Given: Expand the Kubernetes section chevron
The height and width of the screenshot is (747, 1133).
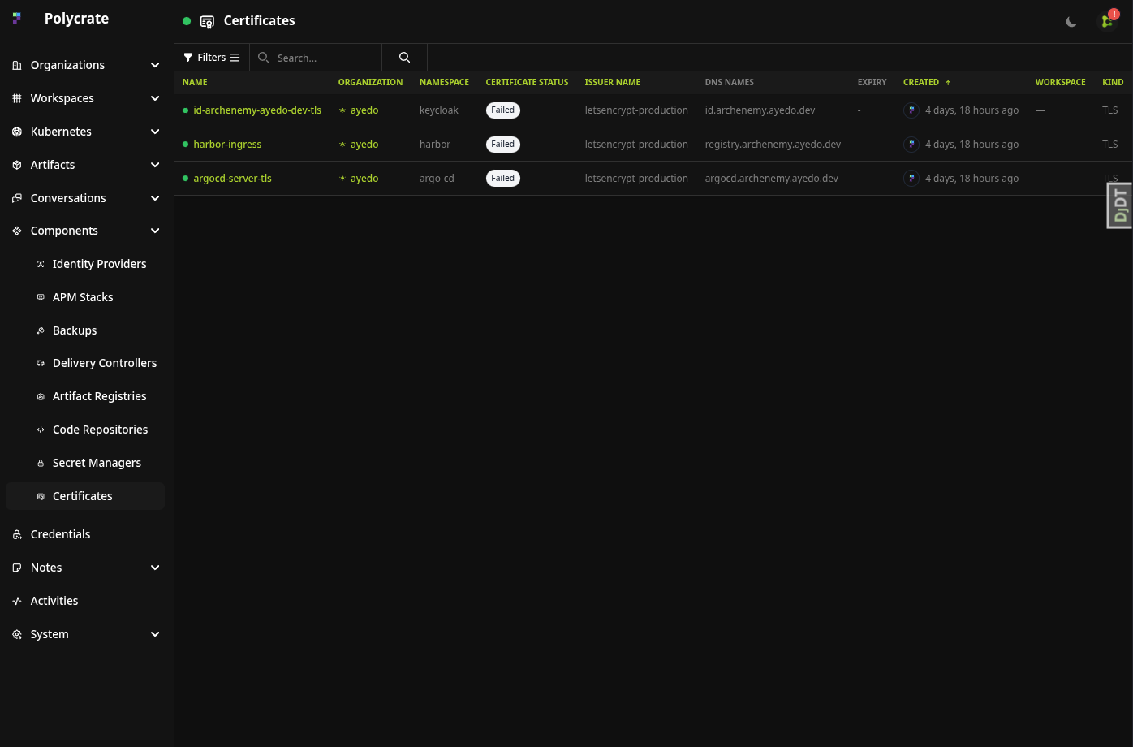Looking at the screenshot, I should 155,132.
